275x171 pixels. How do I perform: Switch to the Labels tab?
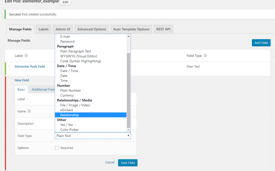coord(44,29)
